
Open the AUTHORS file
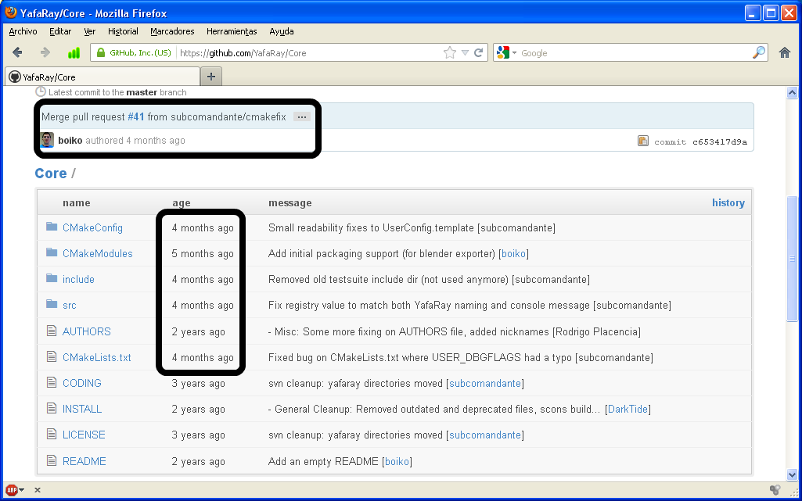tap(86, 331)
